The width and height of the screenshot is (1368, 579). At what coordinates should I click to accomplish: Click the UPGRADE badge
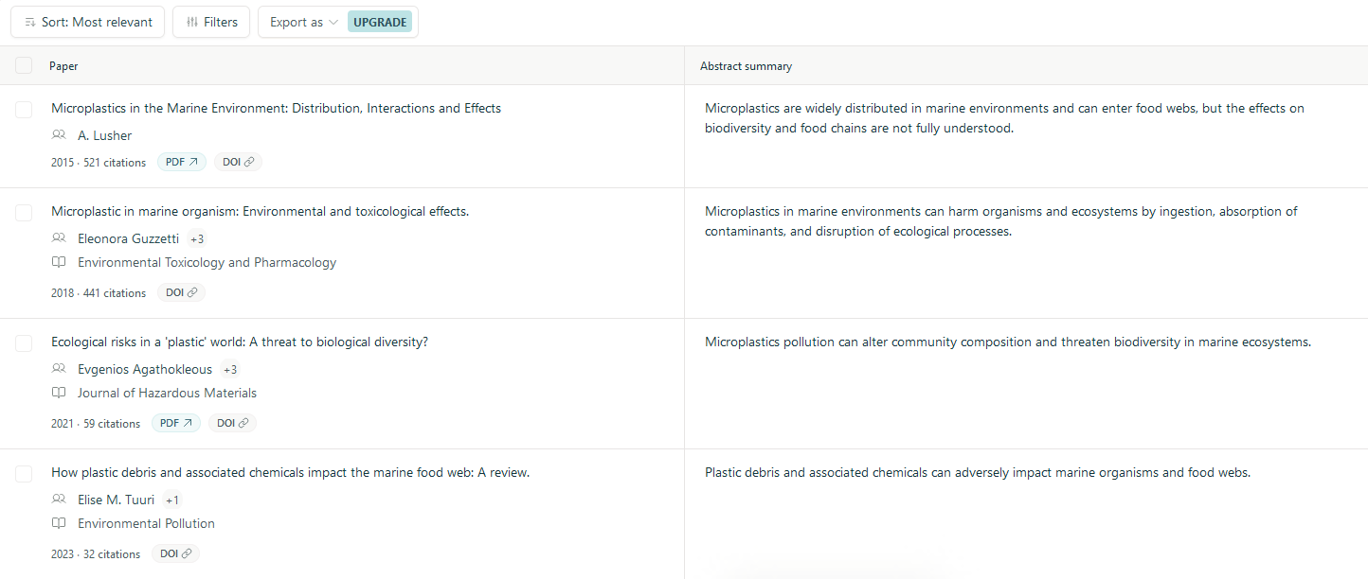click(380, 22)
